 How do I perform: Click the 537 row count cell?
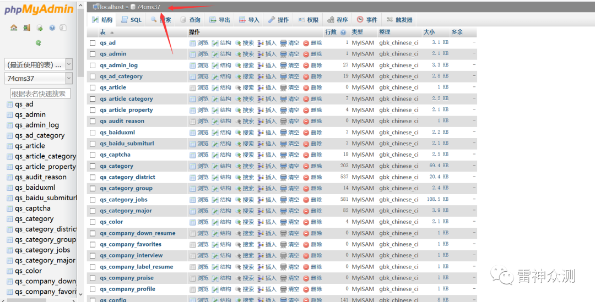coord(344,177)
